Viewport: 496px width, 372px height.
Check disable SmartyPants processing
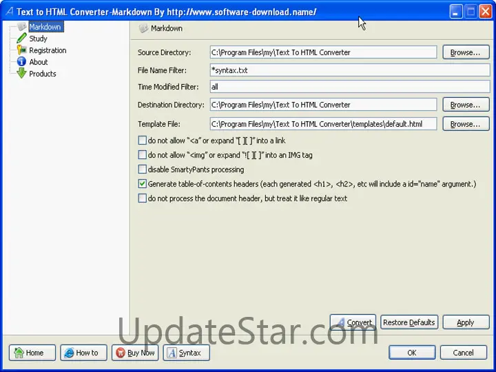pos(143,169)
